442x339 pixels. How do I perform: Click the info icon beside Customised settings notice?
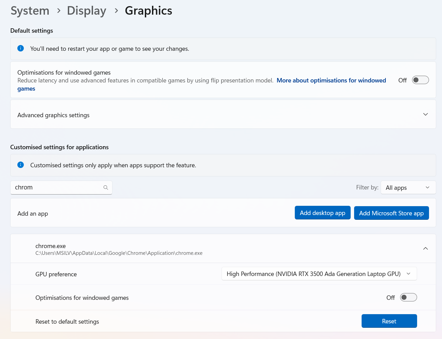[x=21, y=165]
